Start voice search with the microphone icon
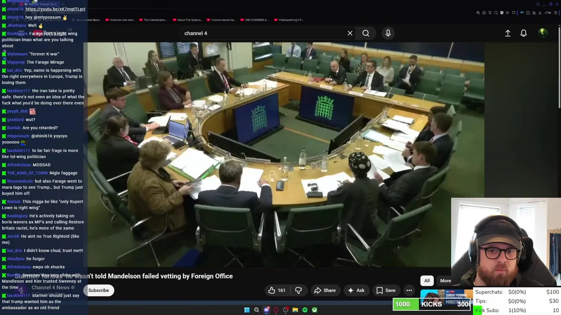Image resolution: width=561 pixels, height=315 pixels. 388,33
